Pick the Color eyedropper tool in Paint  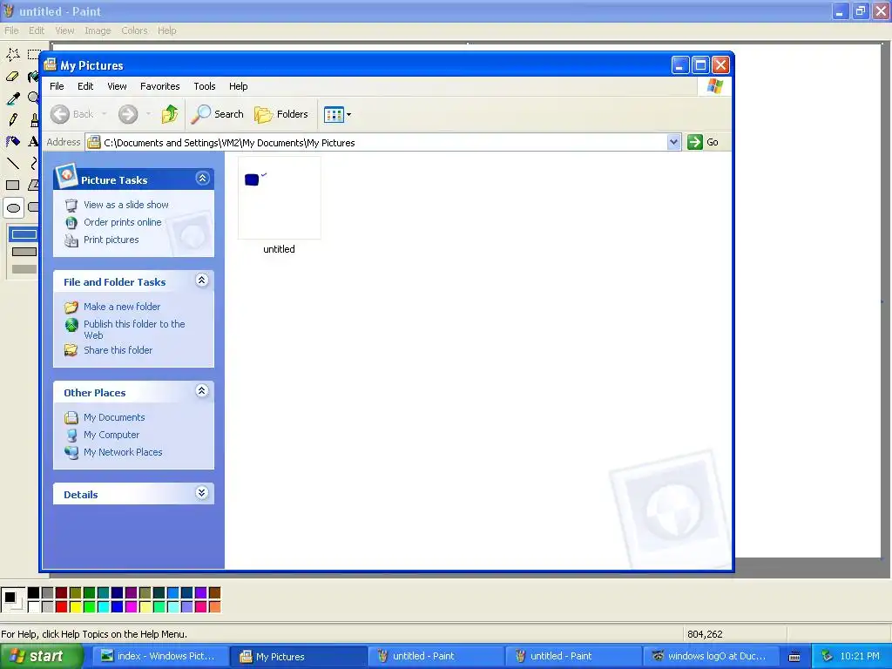[x=13, y=98]
